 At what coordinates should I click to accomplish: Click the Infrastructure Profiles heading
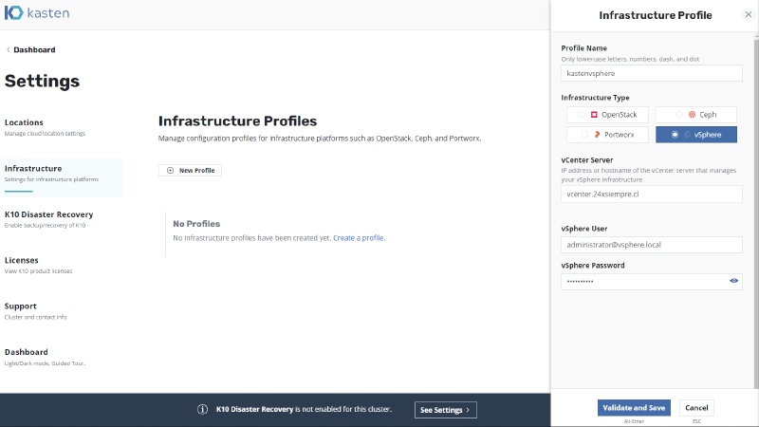[238, 121]
